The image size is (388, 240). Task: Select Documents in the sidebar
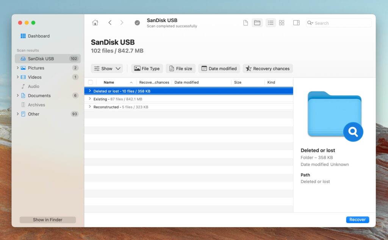[x=38, y=95]
